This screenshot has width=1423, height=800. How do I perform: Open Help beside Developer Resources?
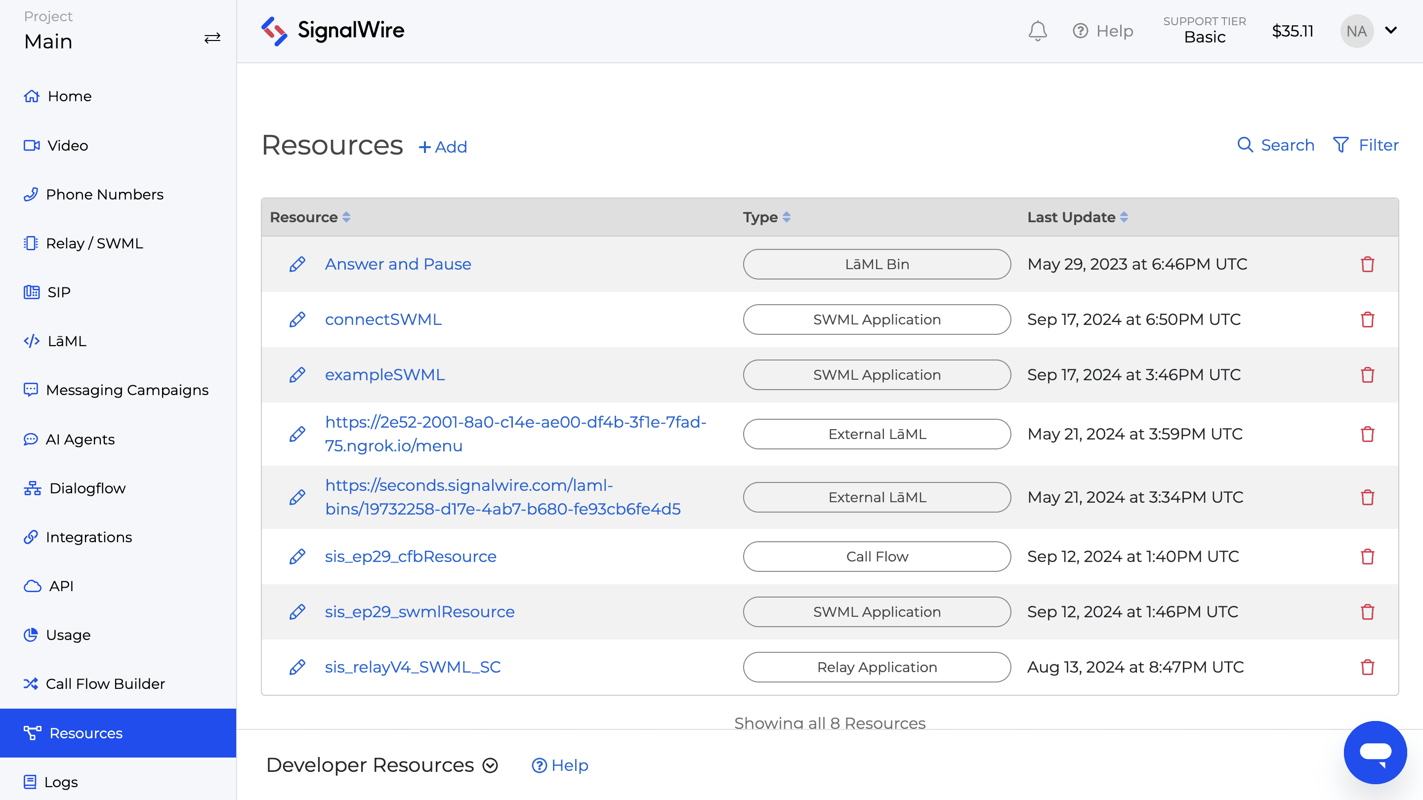coord(560,765)
